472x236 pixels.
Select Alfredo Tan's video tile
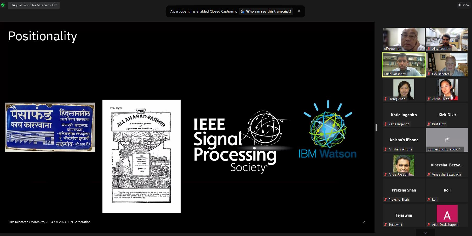pyautogui.click(x=404, y=40)
